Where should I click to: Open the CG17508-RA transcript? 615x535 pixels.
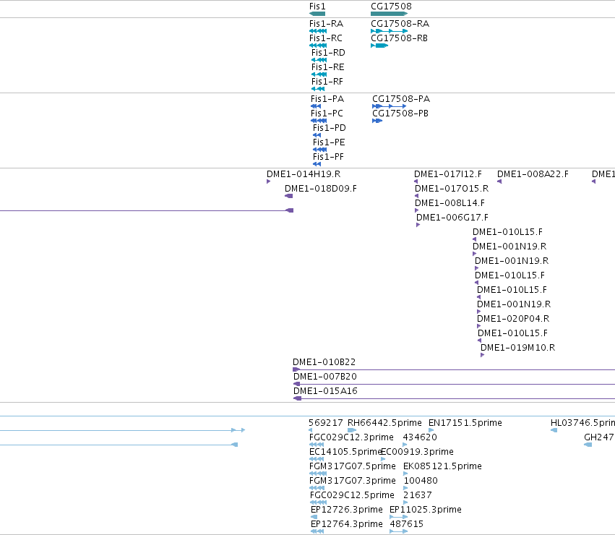coord(389,31)
